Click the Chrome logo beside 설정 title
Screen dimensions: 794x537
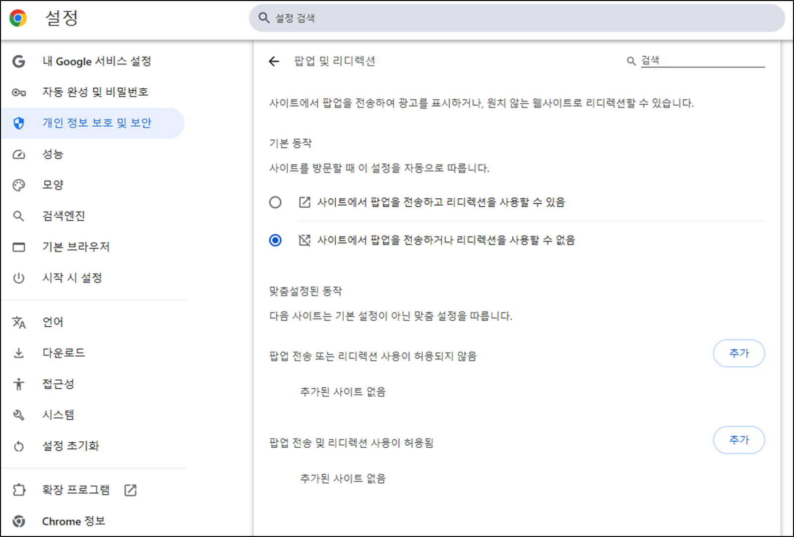pyautogui.click(x=18, y=18)
